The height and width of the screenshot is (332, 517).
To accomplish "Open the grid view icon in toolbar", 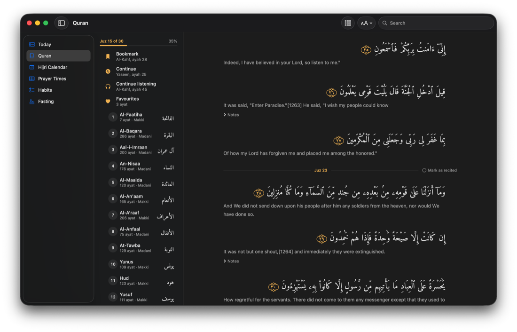I will click(x=347, y=23).
